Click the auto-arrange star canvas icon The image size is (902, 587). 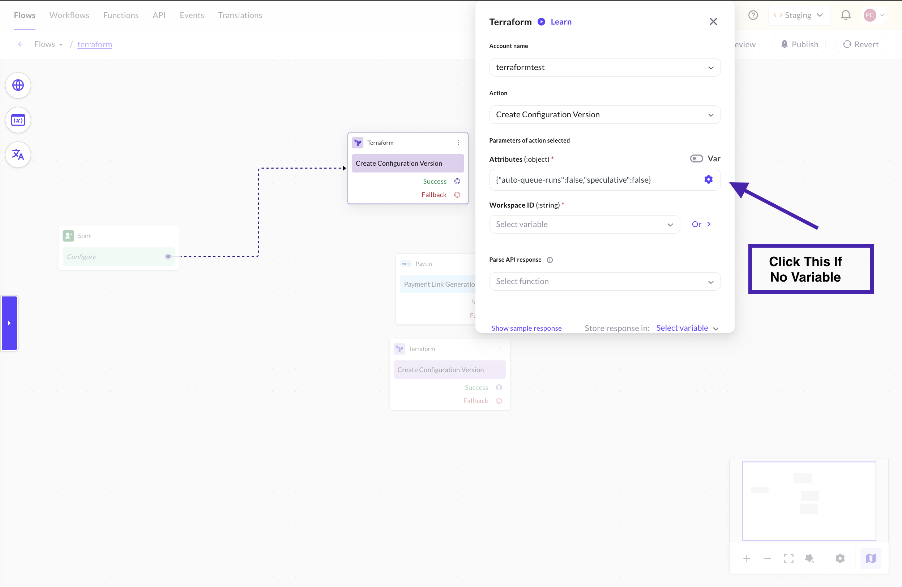coord(809,558)
